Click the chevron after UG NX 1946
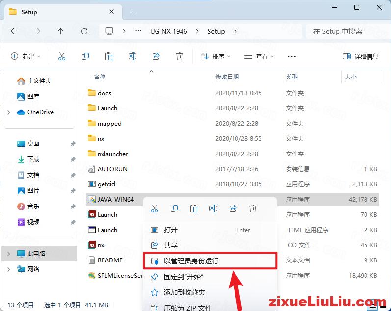The width and height of the screenshot is (391, 311). point(197,31)
